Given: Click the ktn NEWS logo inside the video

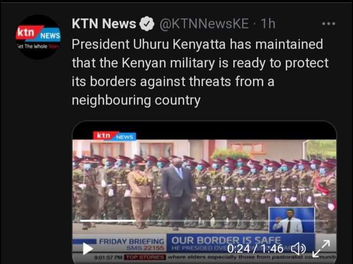Looking at the screenshot, I should [x=115, y=136].
